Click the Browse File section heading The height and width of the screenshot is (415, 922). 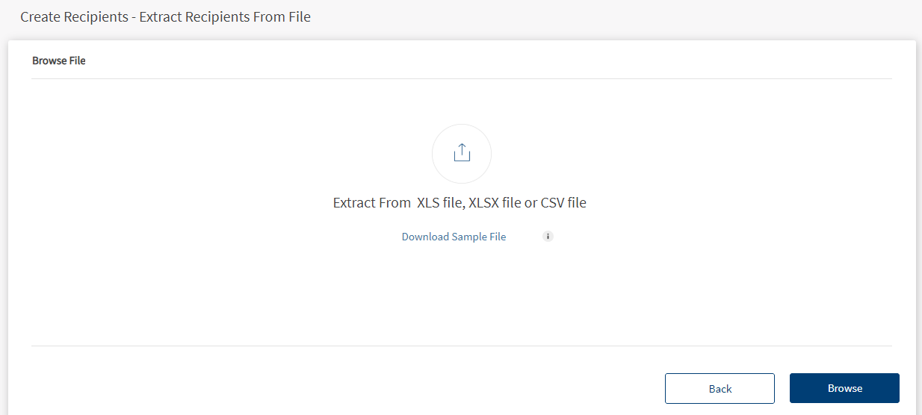tap(59, 60)
